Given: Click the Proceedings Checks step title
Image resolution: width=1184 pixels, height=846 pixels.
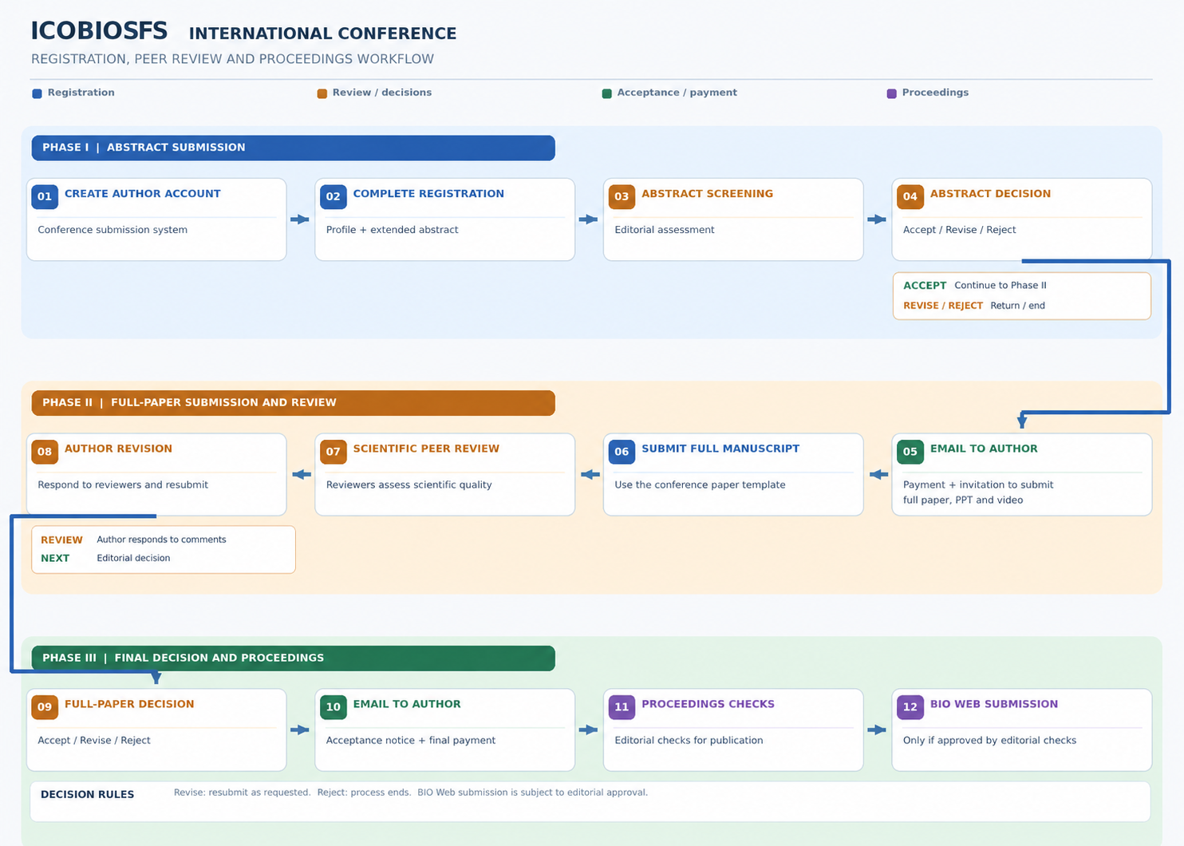Looking at the screenshot, I should click(708, 704).
